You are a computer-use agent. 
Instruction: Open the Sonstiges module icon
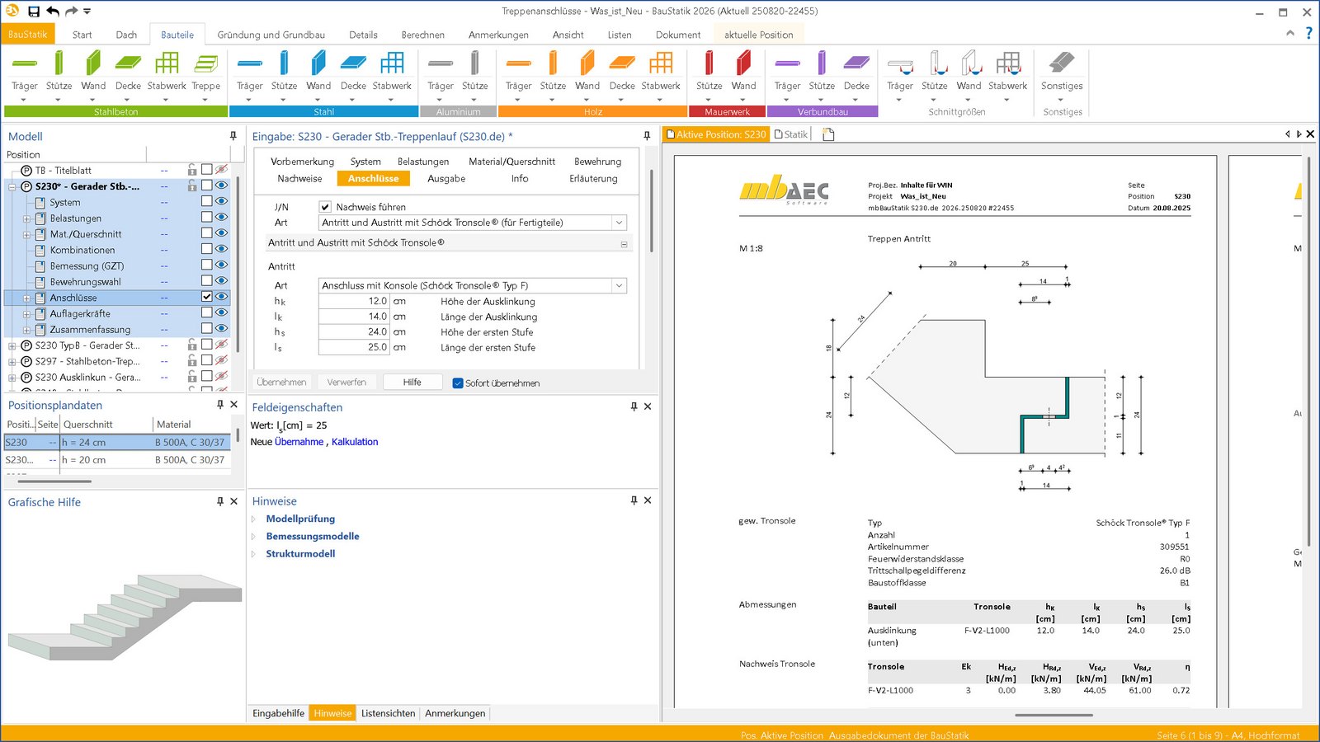[1061, 64]
